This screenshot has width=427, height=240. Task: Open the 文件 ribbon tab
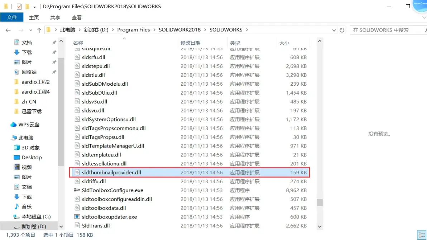click(12, 17)
